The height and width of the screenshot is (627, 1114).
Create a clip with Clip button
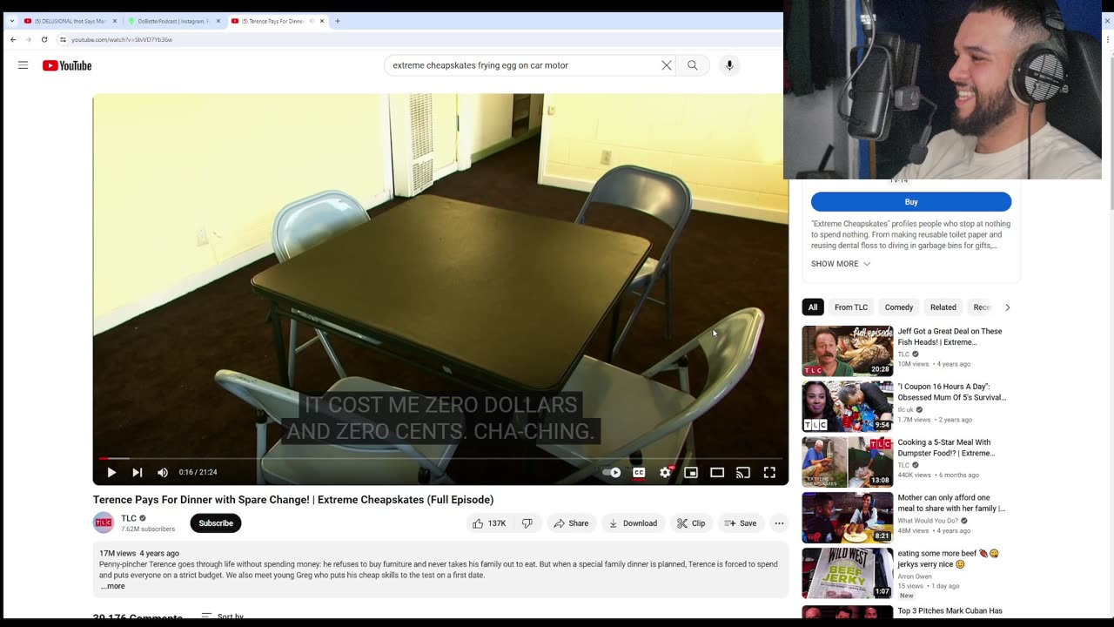[691, 523]
